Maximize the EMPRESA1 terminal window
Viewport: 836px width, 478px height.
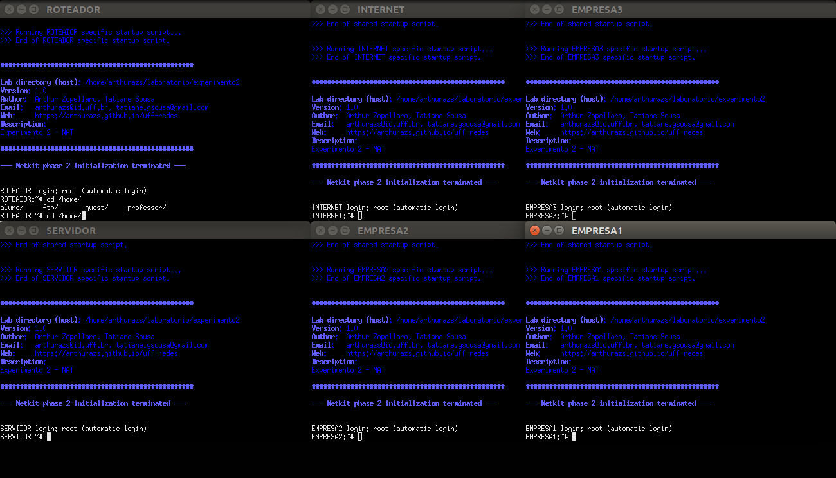[559, 231]
